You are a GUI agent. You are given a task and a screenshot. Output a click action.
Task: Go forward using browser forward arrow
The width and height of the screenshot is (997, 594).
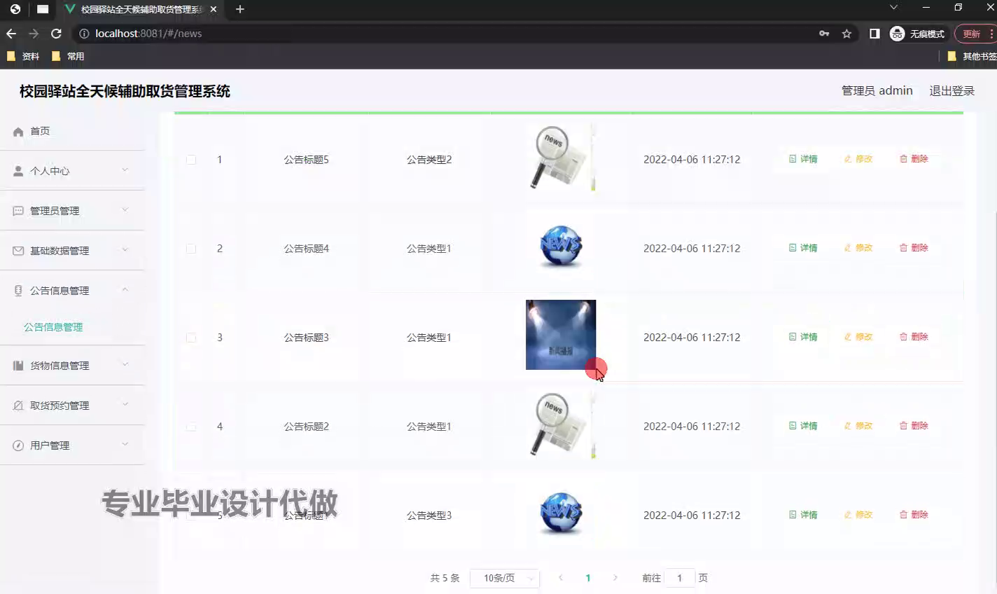[34, 33]
